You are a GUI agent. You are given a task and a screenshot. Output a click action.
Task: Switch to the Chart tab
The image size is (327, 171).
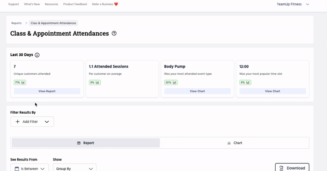pyautogui.click(x=234, y=143)
